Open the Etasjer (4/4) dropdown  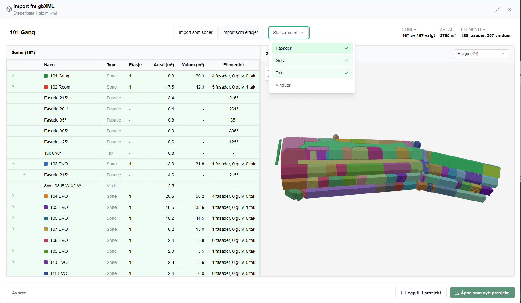coord(481,54)
